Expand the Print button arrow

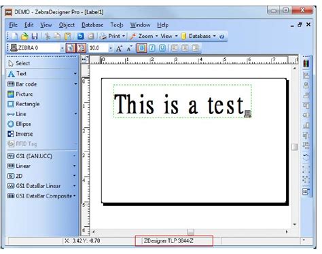click(x=124, y=36)
